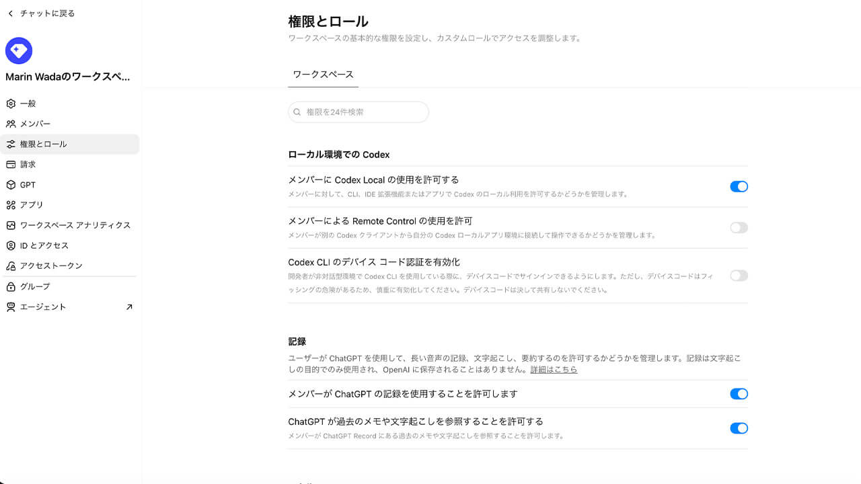Open グループ in the sidebar
The width and height of the screenshot is (861, 484).
(x=70, y=286)
